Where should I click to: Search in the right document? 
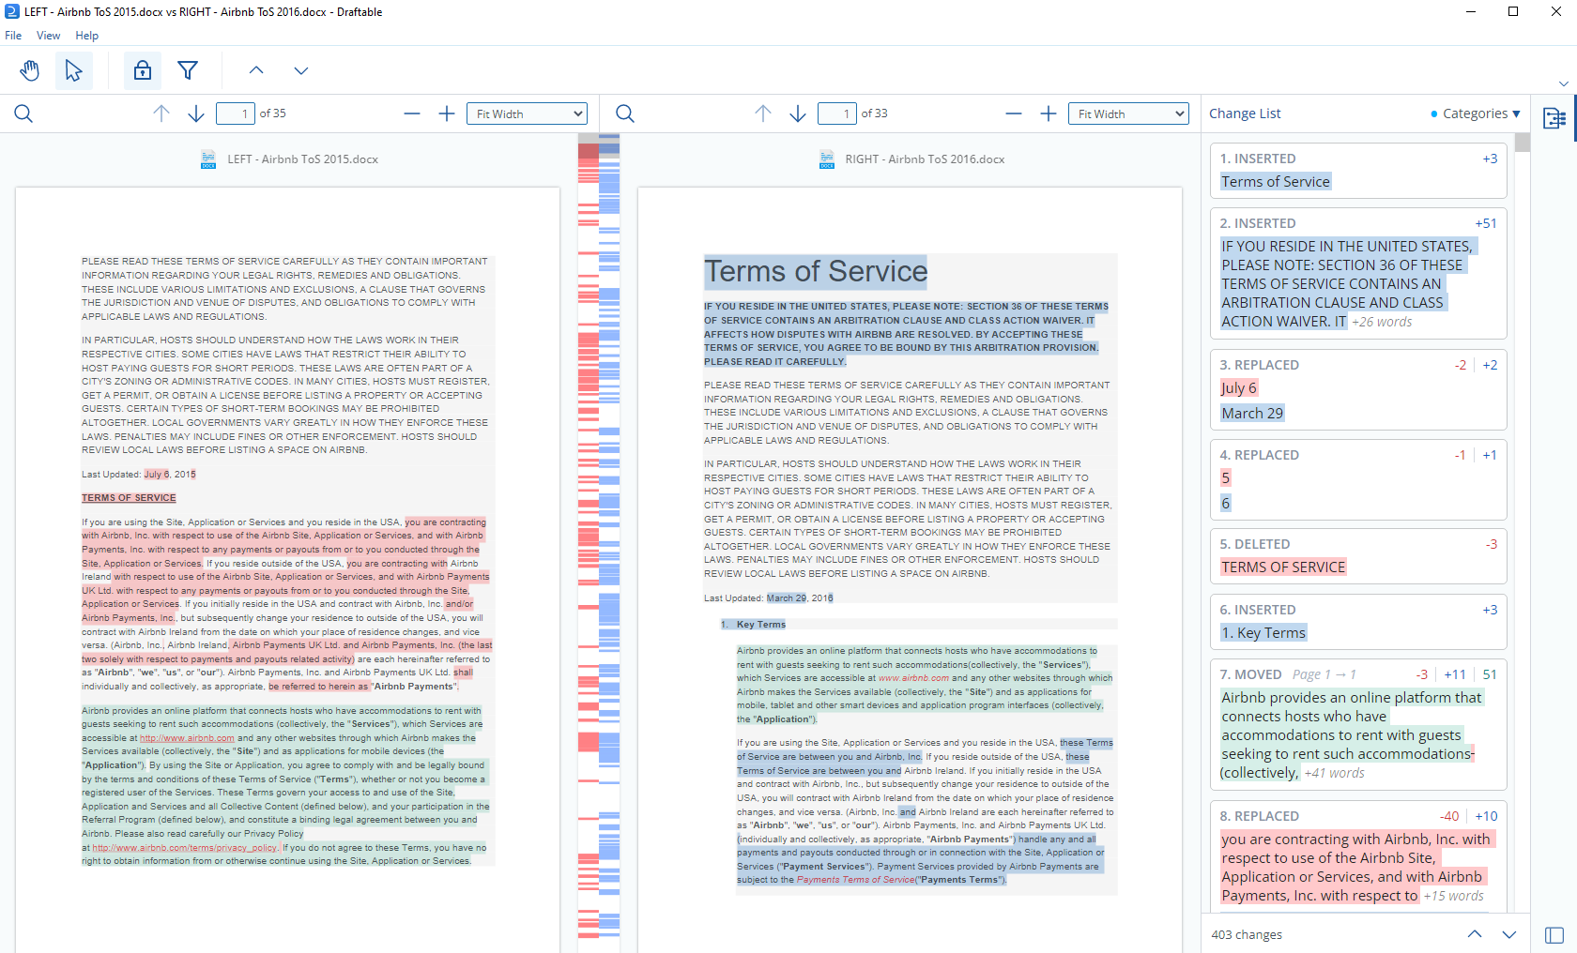tap(624, 113)
